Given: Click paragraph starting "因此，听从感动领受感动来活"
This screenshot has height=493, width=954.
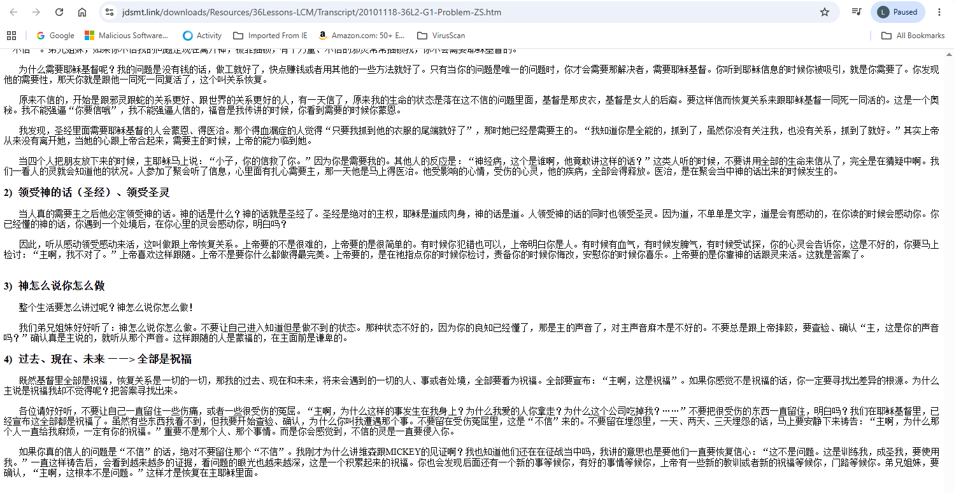Looking at the screenshot, I should pyautogui.click(x=471, y=249).
